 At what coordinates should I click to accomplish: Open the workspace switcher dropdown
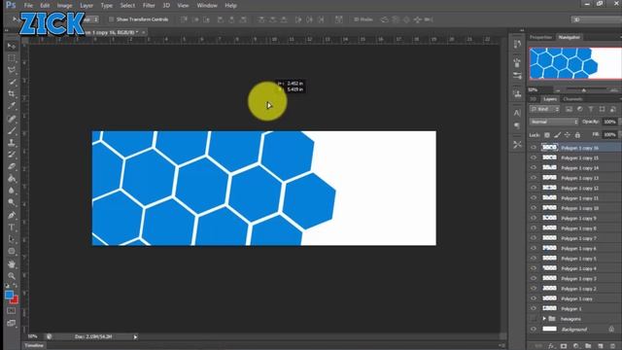[x=596, y=19]
